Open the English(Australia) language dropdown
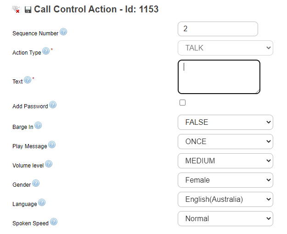 [225, 200]
